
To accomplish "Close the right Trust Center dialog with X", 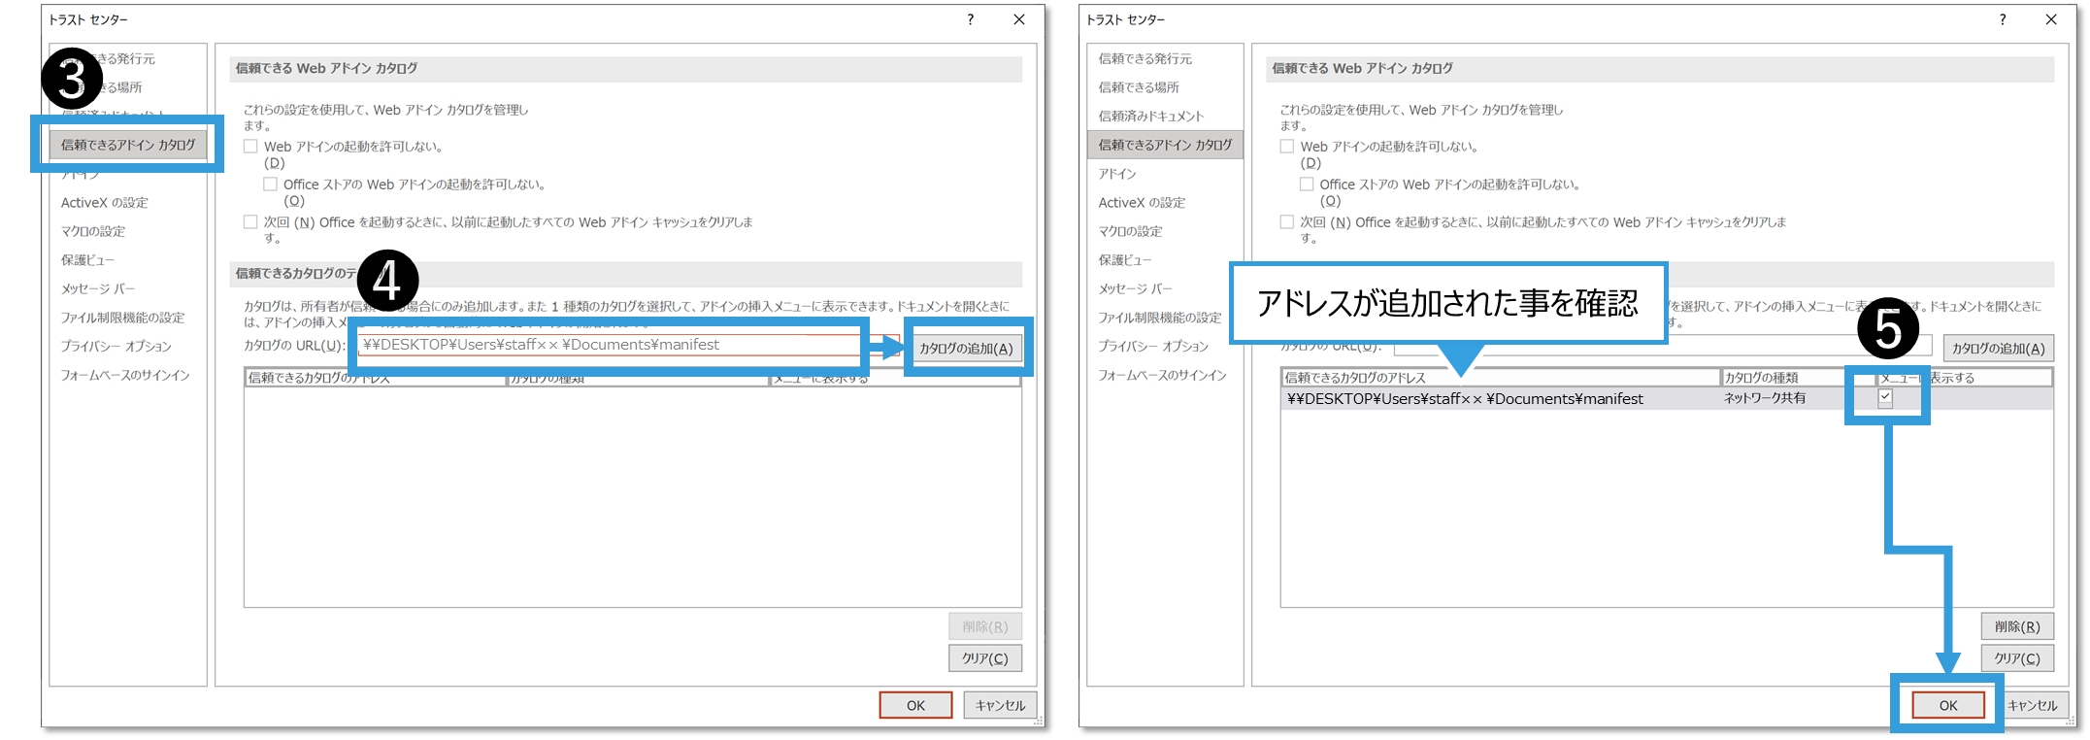I will [2050, 19].
